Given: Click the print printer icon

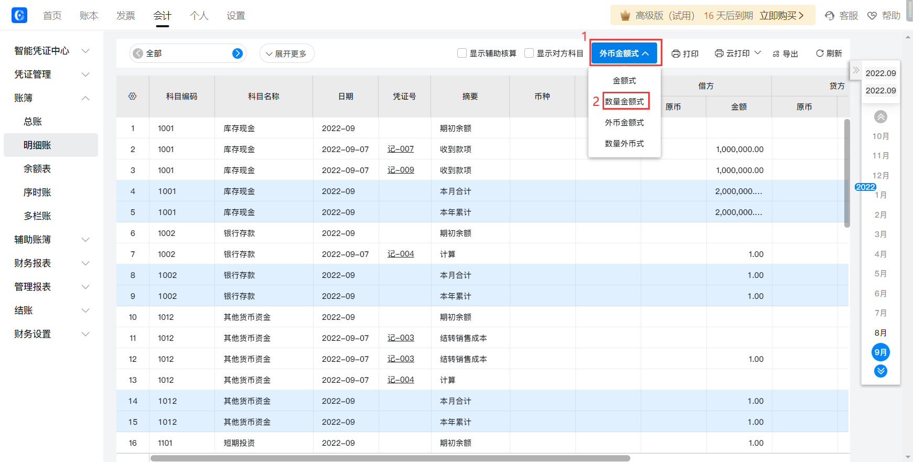Looking at the screenshot, I should click(x=676, y=53).
